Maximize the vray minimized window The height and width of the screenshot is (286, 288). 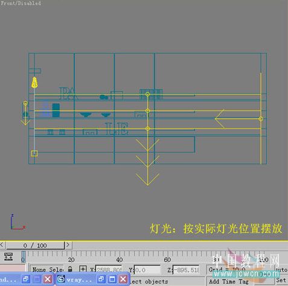[112, 279]
